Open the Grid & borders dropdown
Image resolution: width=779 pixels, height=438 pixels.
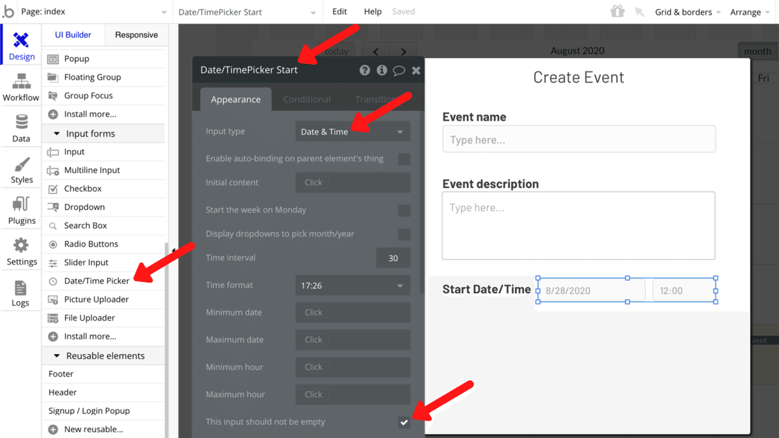click(x=687, y=12)
